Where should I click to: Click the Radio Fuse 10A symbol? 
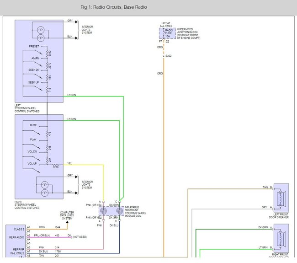(x=164, y=34)
